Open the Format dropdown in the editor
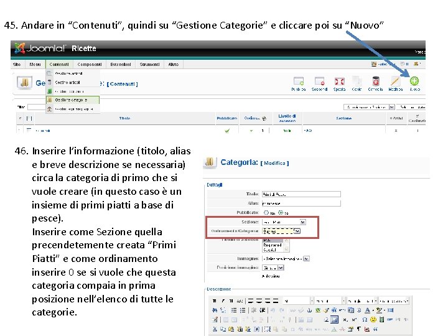Screen dimensions: 448x336 point(330,301)
